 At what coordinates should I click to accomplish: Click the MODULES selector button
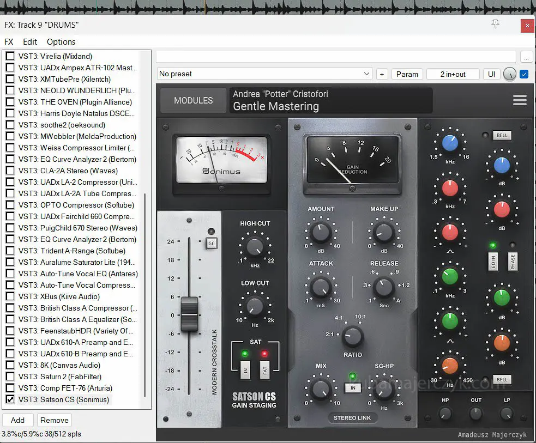pyautogui.click(x=193, y=100)
